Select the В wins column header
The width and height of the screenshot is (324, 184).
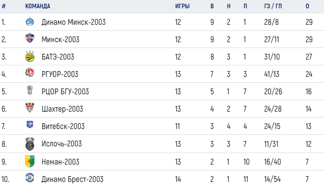pos(212,6)
